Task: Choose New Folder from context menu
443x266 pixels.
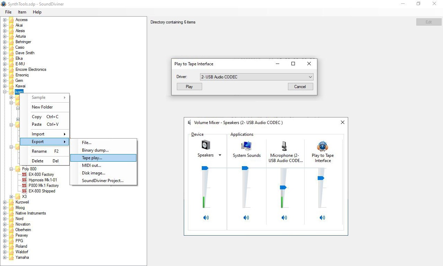Action: click(x=44, y=107)
